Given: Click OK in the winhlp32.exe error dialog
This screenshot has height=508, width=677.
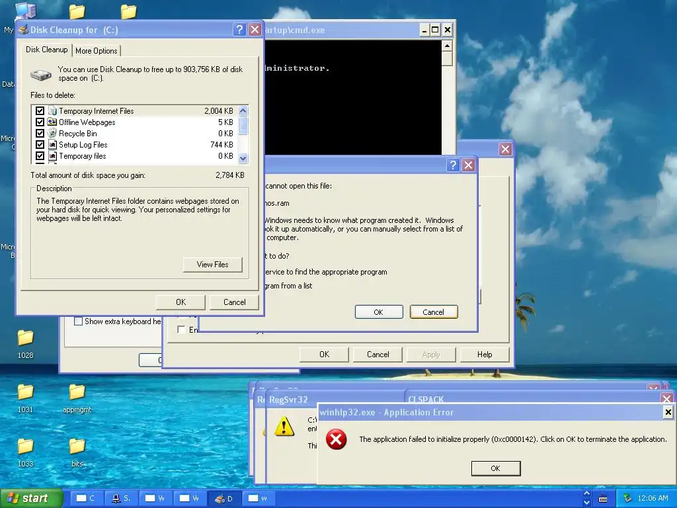Looking at the screenshot, I should tap(496, 468).
